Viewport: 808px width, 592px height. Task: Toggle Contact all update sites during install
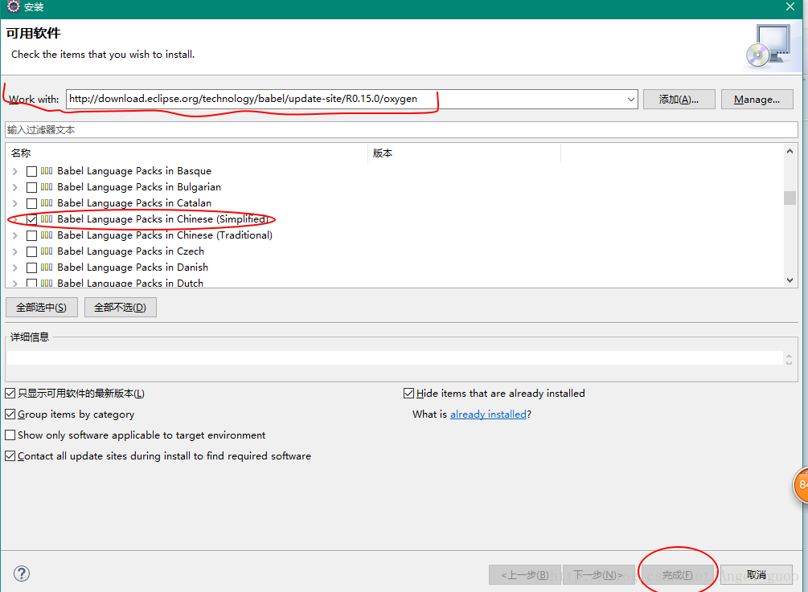click(x=10, y=455)
